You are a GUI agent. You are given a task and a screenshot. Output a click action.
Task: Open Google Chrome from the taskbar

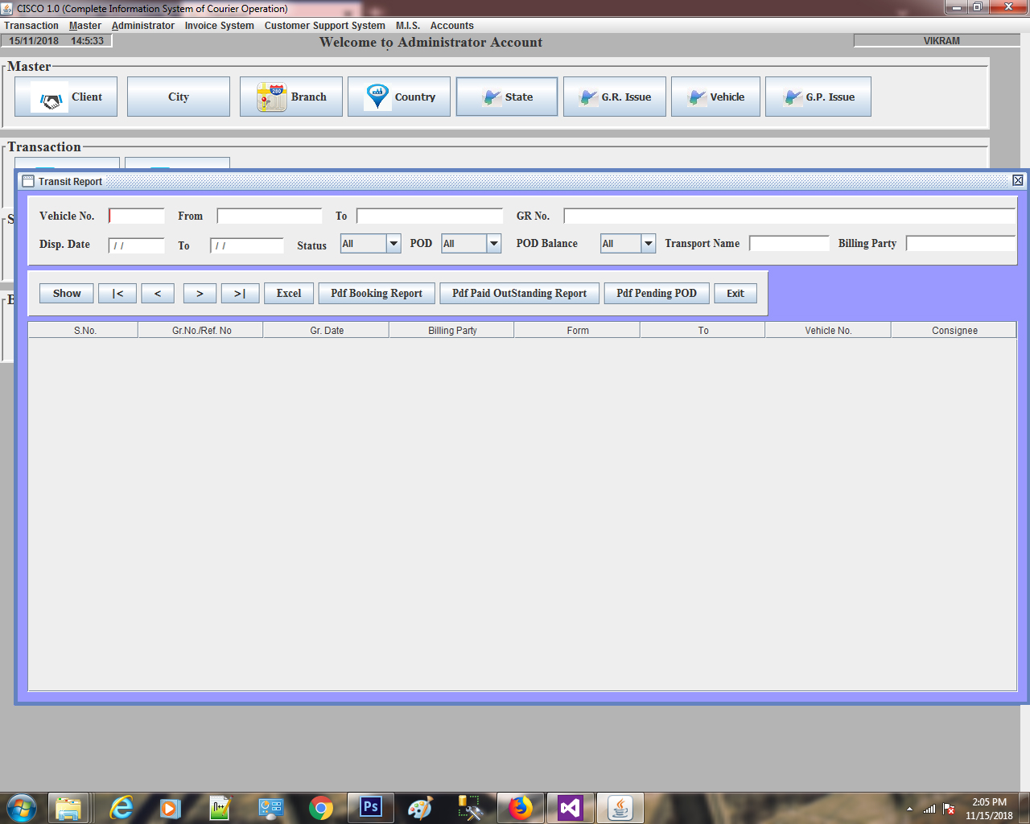click(320, 807)
